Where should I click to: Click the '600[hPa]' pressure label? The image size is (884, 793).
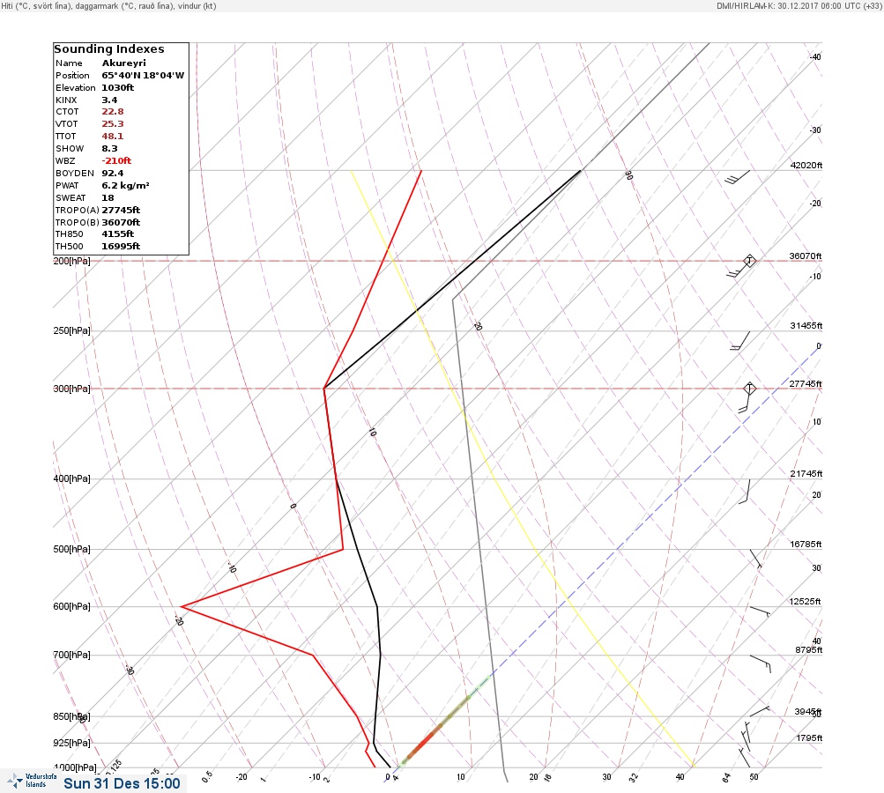click(71, 606)
